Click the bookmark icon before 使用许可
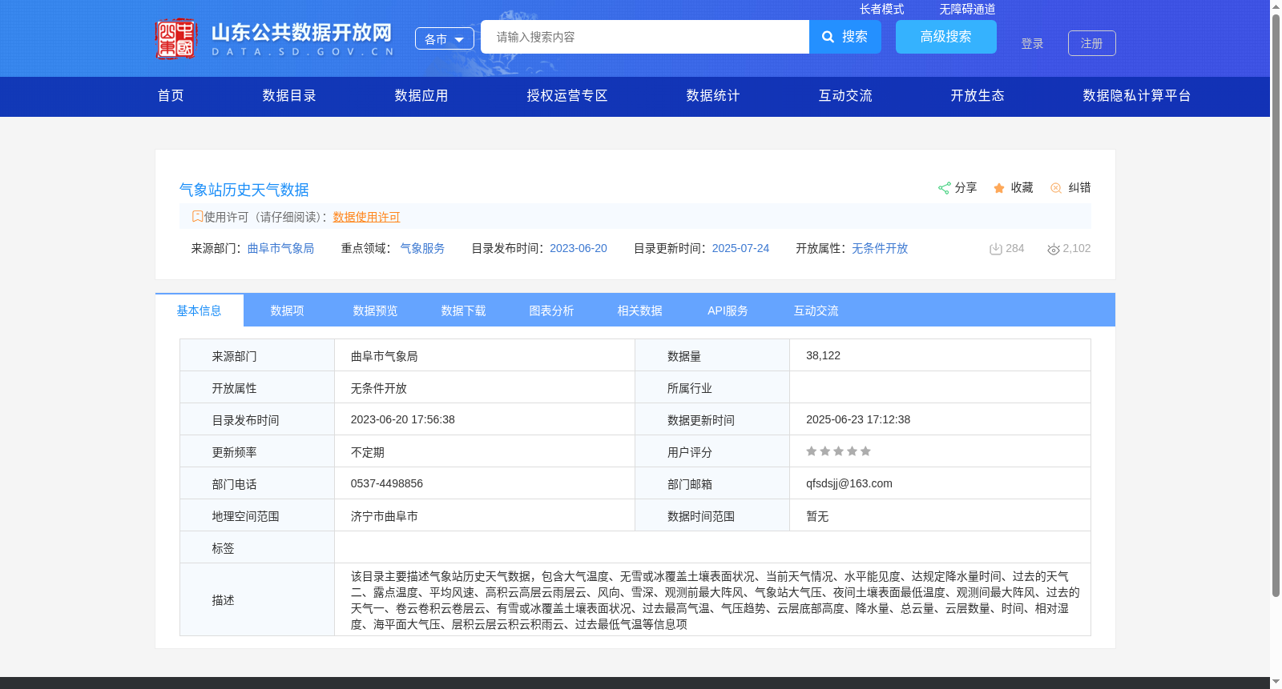The height and width of the screenshot is (689, 1282). click(x=197, y=216)
